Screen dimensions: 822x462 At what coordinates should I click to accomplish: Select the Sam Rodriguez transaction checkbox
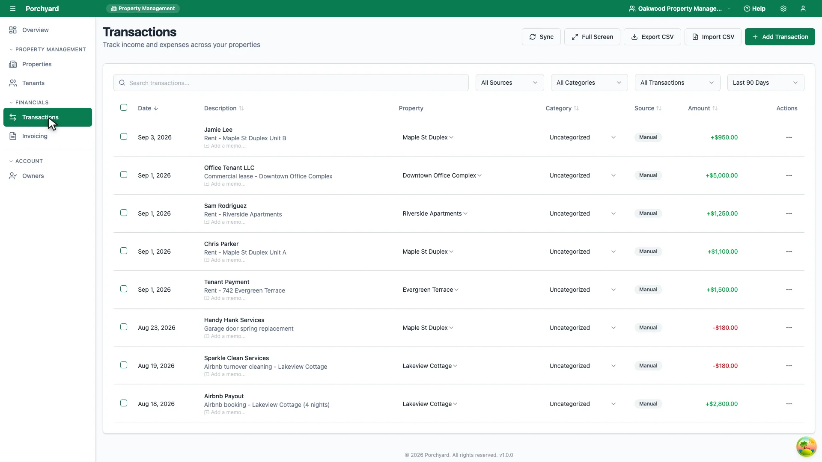(x=124, y=213)
